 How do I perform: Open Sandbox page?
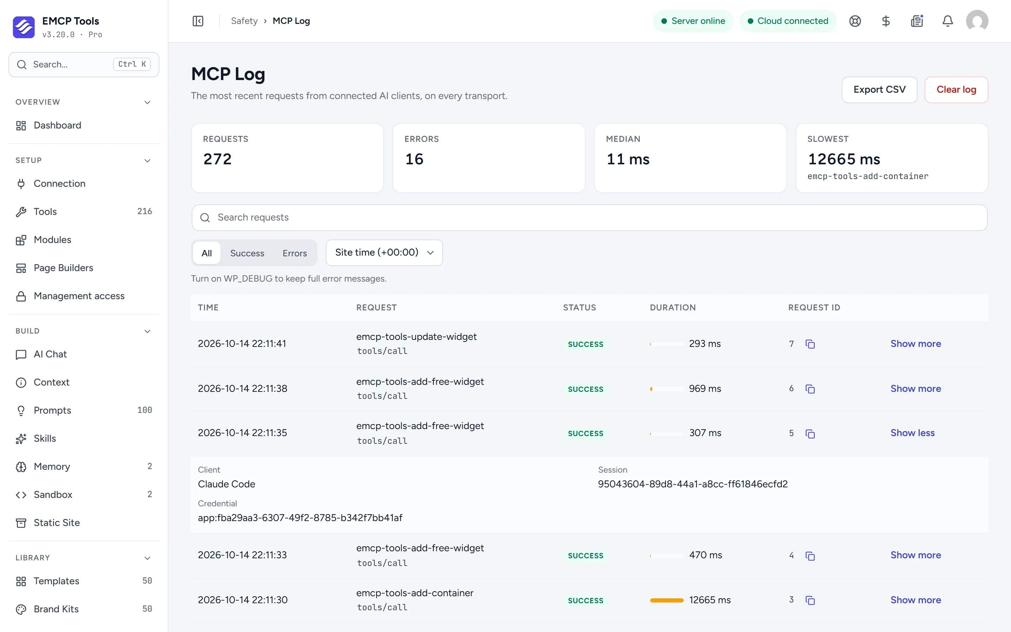84,494
